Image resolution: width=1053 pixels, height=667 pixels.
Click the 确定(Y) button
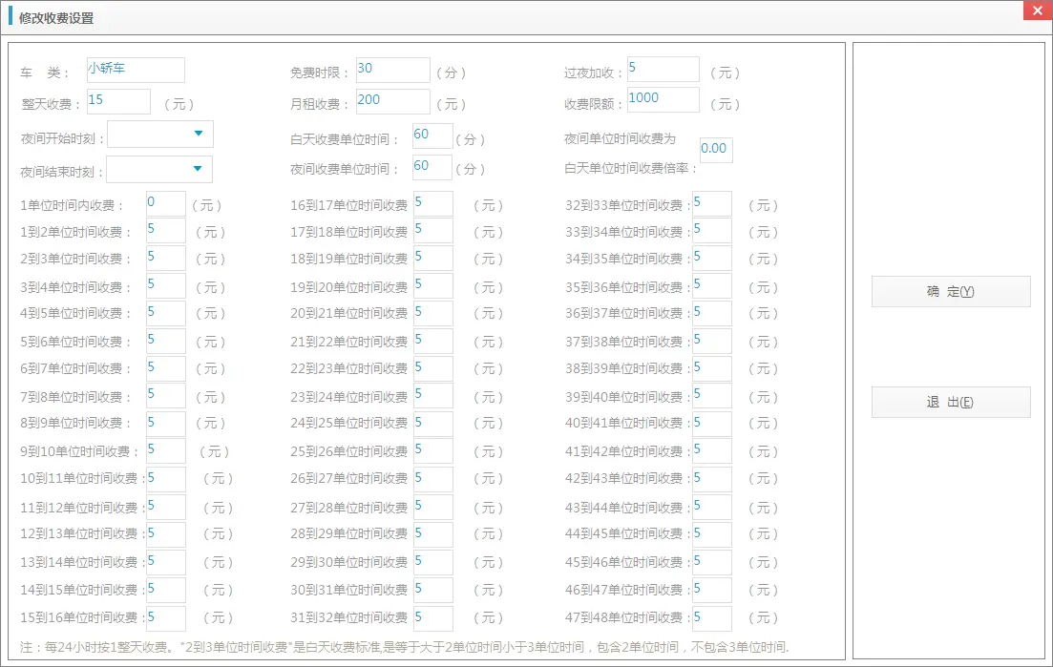click(950, 292)
